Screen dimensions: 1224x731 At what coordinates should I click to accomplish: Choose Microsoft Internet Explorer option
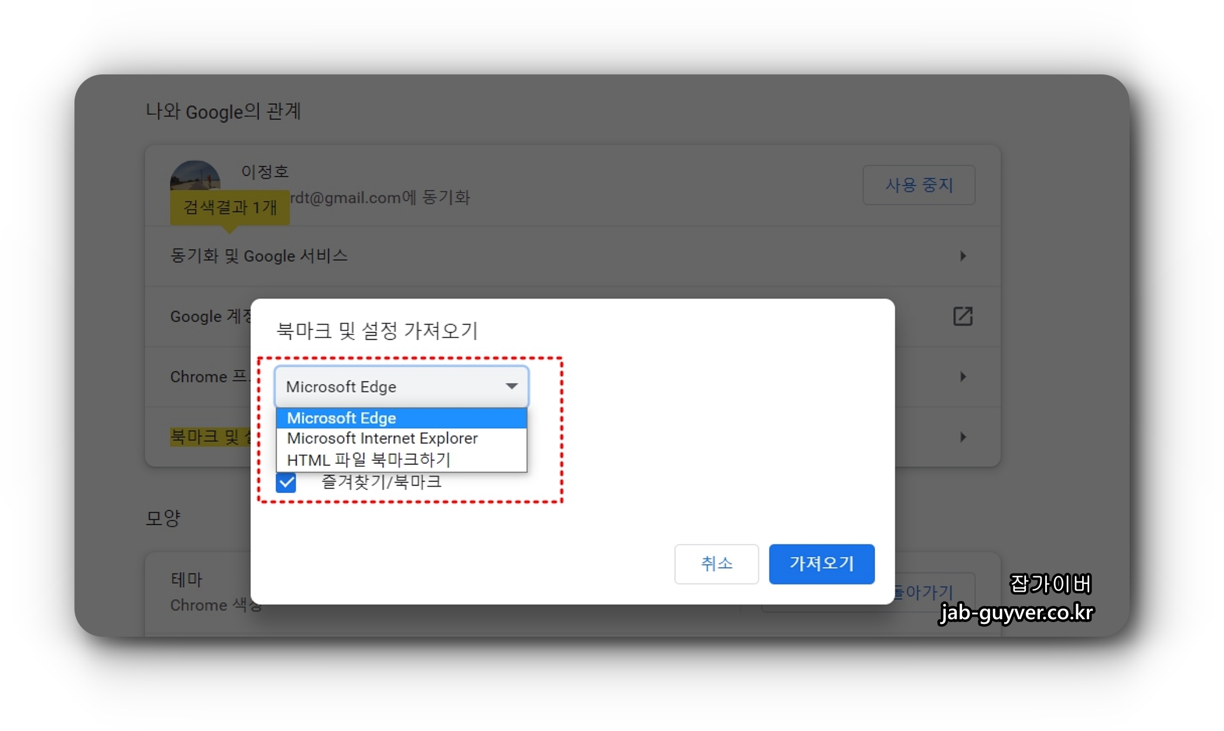click(382, 439)
